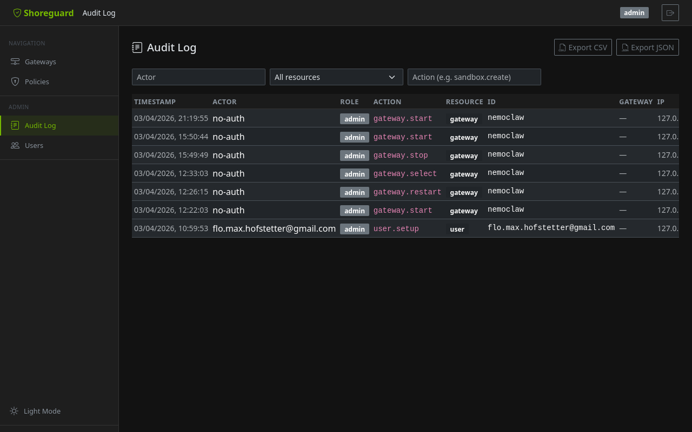The width and height of the screenshot is (692, 432).
Task: Click the logout icon in the top bar
Action: point(670,12)
